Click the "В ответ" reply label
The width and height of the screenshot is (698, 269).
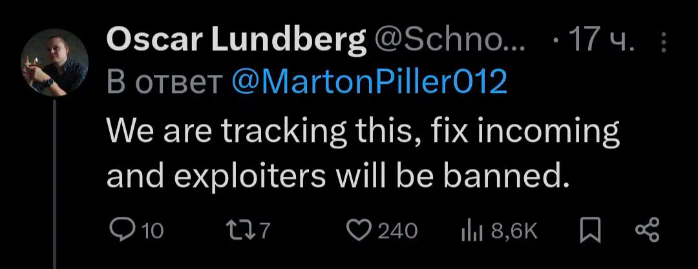coord(165,83)
